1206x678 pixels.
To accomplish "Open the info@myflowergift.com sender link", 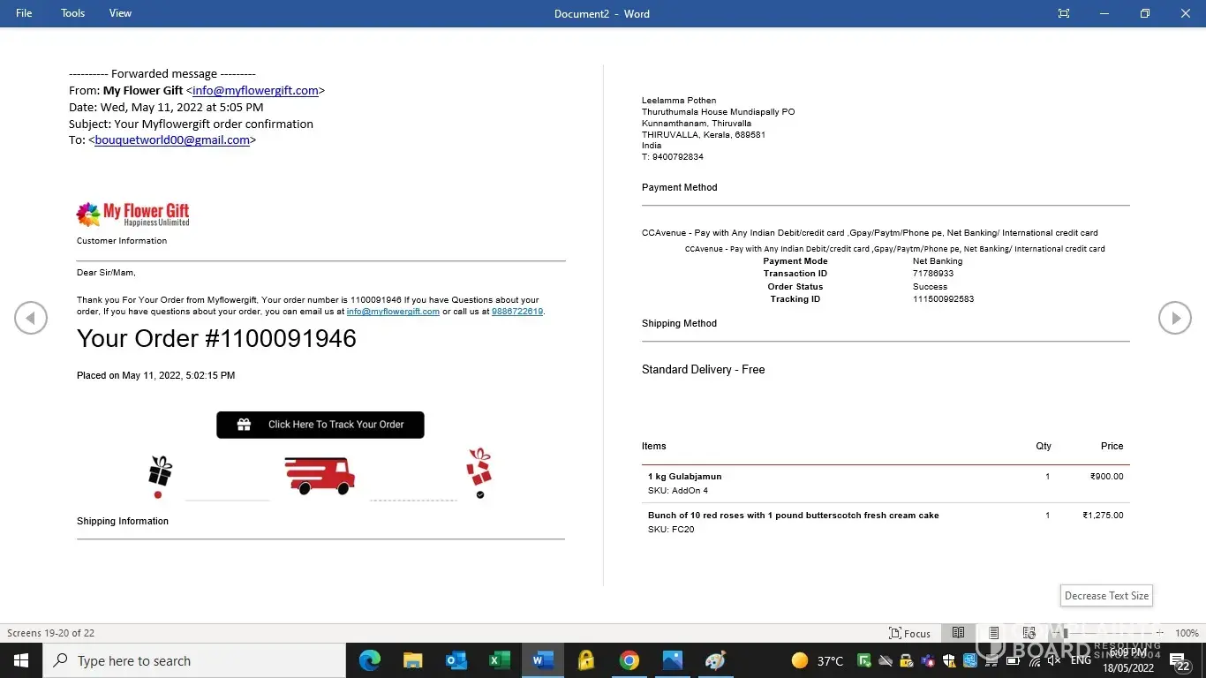I will coord(255,90).
